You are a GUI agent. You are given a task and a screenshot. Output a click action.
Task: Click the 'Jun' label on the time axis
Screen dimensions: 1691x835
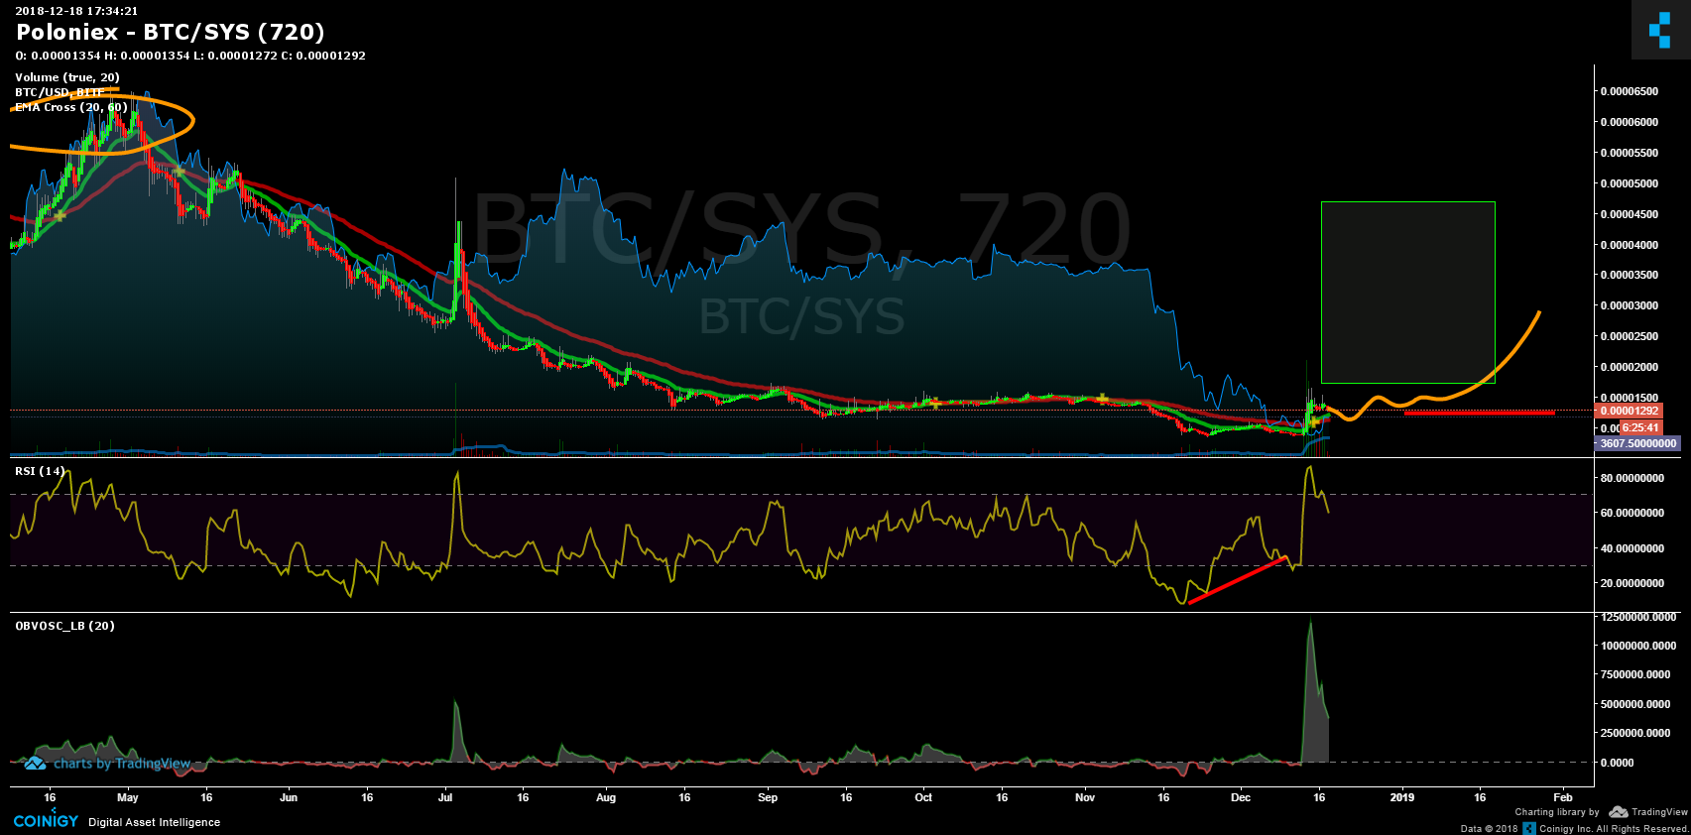[289, 797]
